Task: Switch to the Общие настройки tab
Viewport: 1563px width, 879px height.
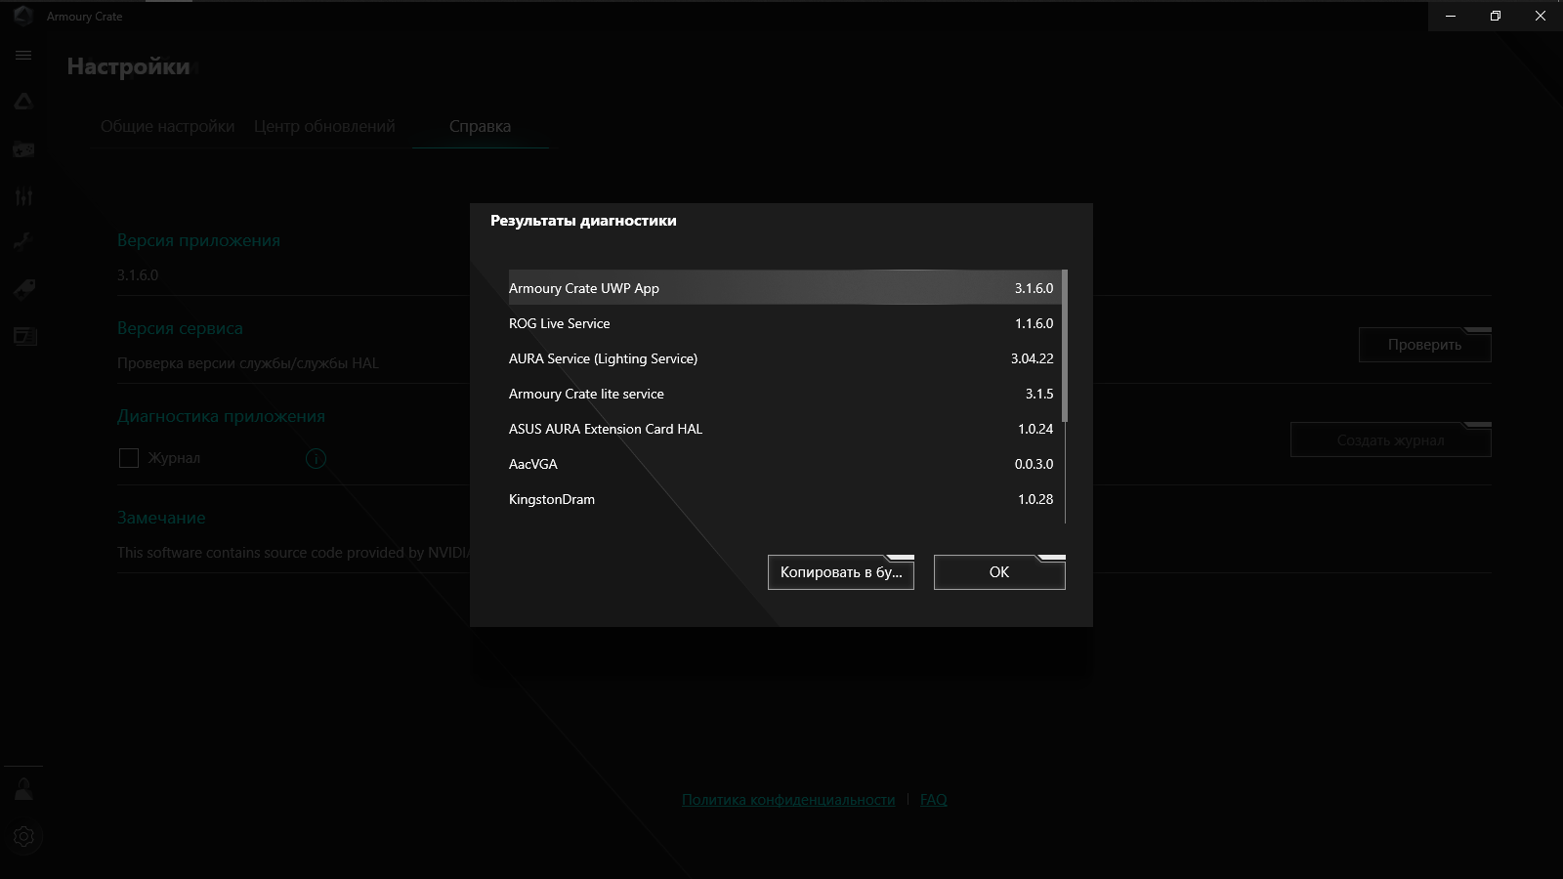Action: [x=168, y=126]
